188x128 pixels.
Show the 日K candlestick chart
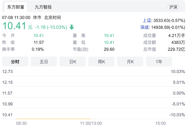pos(73,62)
